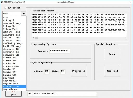133x98 pixels.
Task: Click memory row address 00000030
Action: pos(37,22)
